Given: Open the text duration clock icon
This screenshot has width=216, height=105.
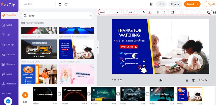Looking at the screenshot, I should click(209, 12).
